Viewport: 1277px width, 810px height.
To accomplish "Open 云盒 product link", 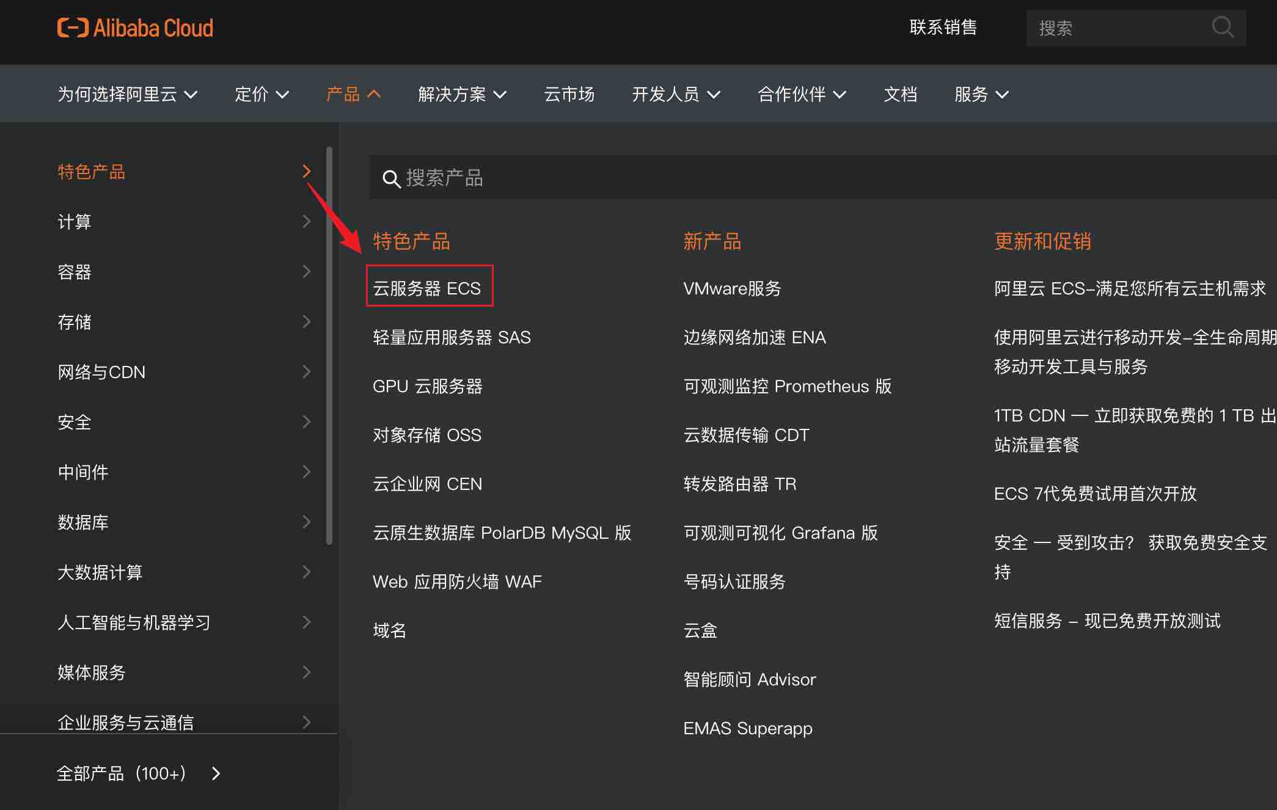I will tap(700, 630).
